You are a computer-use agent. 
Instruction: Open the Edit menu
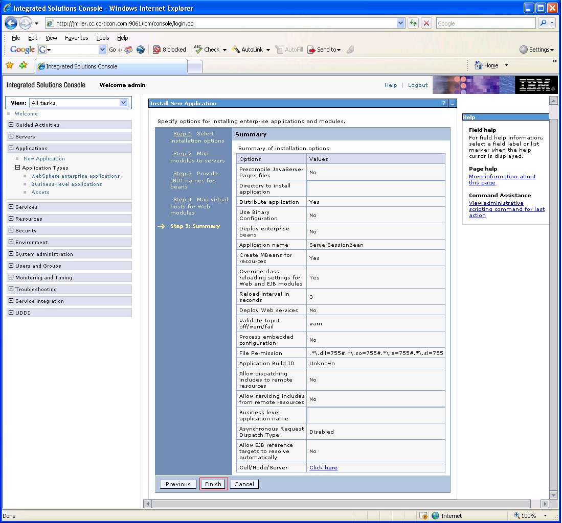coord(33,38)
